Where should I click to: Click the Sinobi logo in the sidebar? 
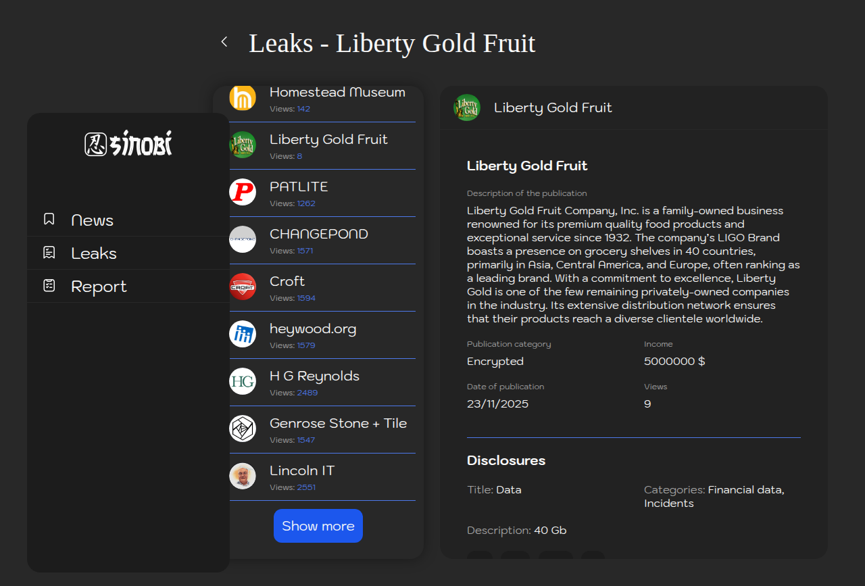[128, 143]
